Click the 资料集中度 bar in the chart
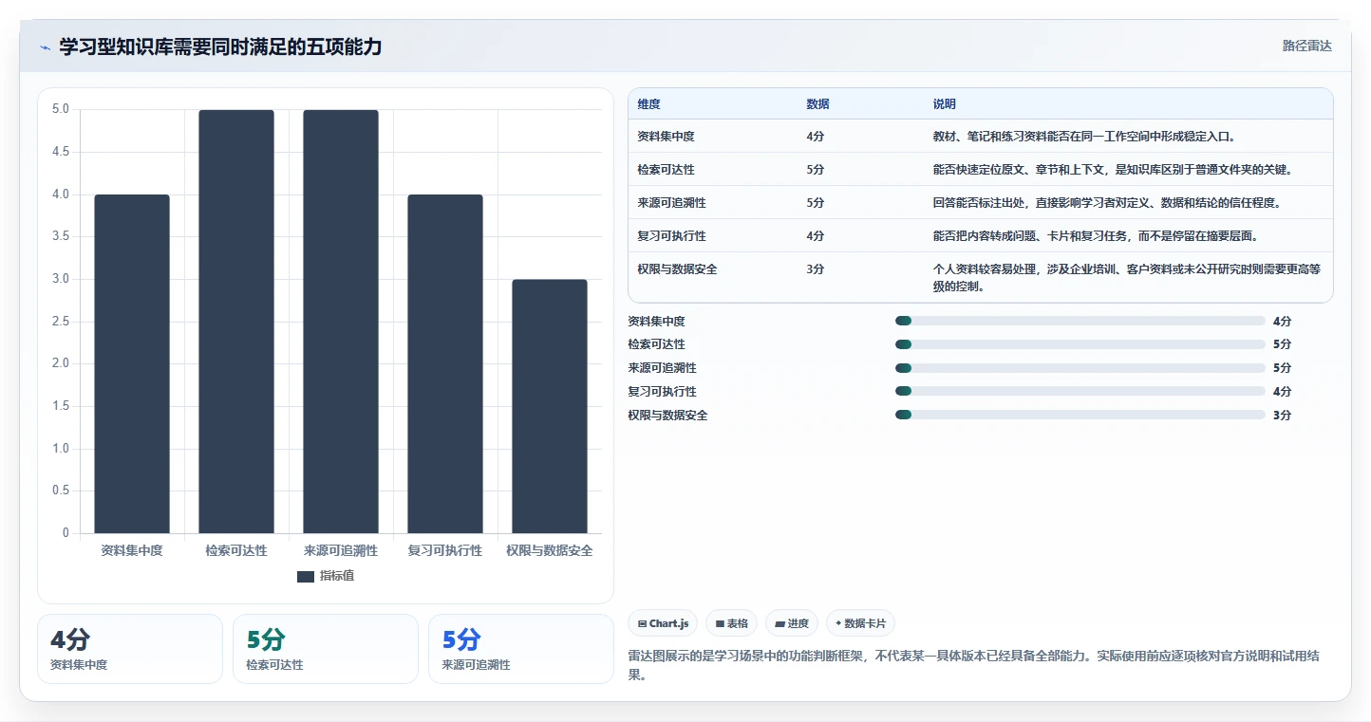The width and height of the screenshot is (1371, 722). 132,363
